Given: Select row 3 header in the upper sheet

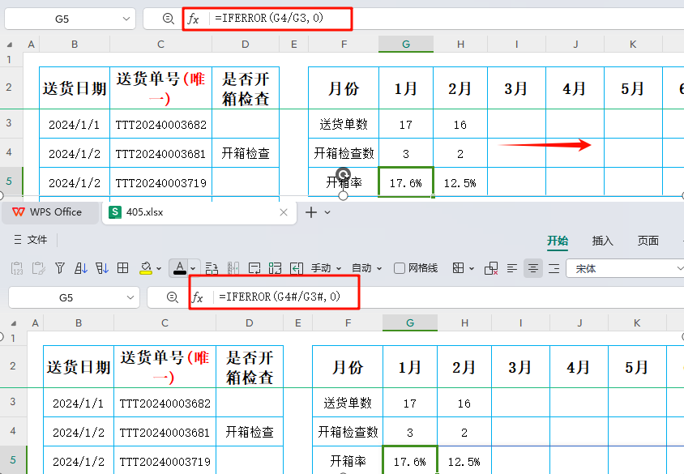Looking at the screenshot, I should [9, 123].
